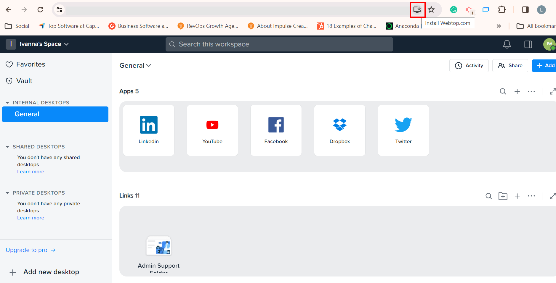
Task: Open the Linkedin app
Action: click(x=148, y=130)
